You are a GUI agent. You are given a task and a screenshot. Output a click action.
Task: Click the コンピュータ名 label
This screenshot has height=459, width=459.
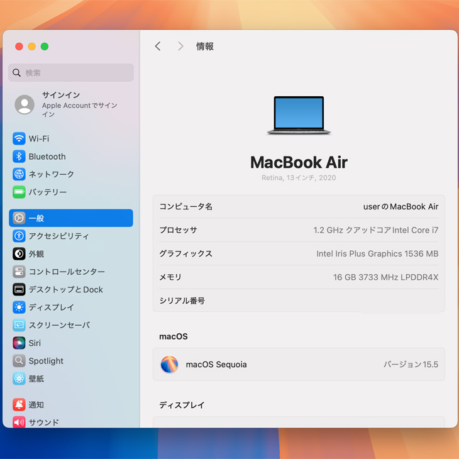click(186, 207)
